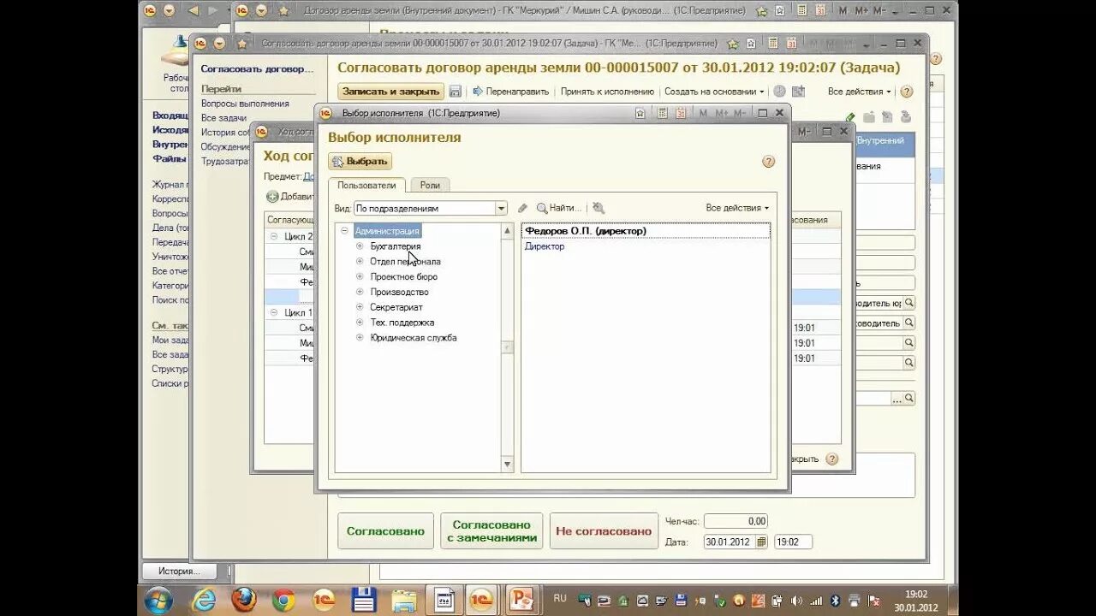
Task: Select Юридическая служба department
Action: click(413, 338)
